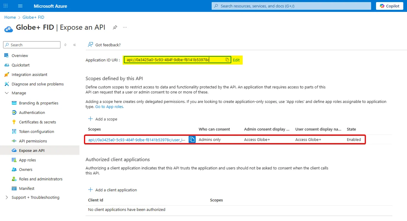Open the API permissions menu item
Image resolution: width=407 pixels, height=221 pixels.
(x=33, y=141)
